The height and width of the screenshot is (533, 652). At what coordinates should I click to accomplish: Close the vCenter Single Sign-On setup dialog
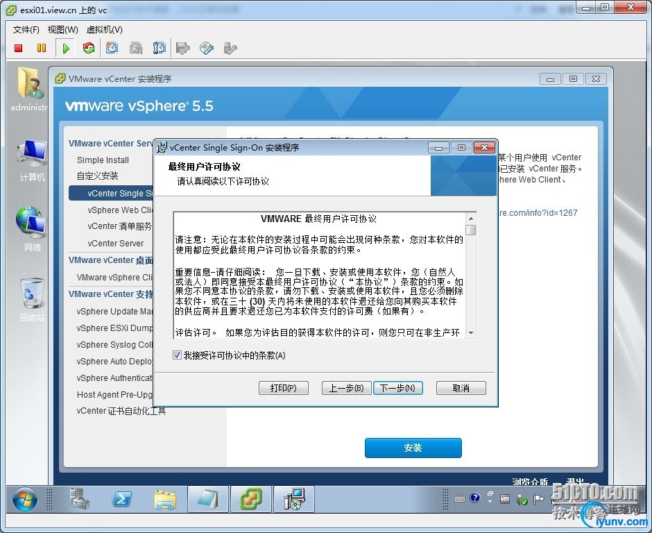coord(484,147)
